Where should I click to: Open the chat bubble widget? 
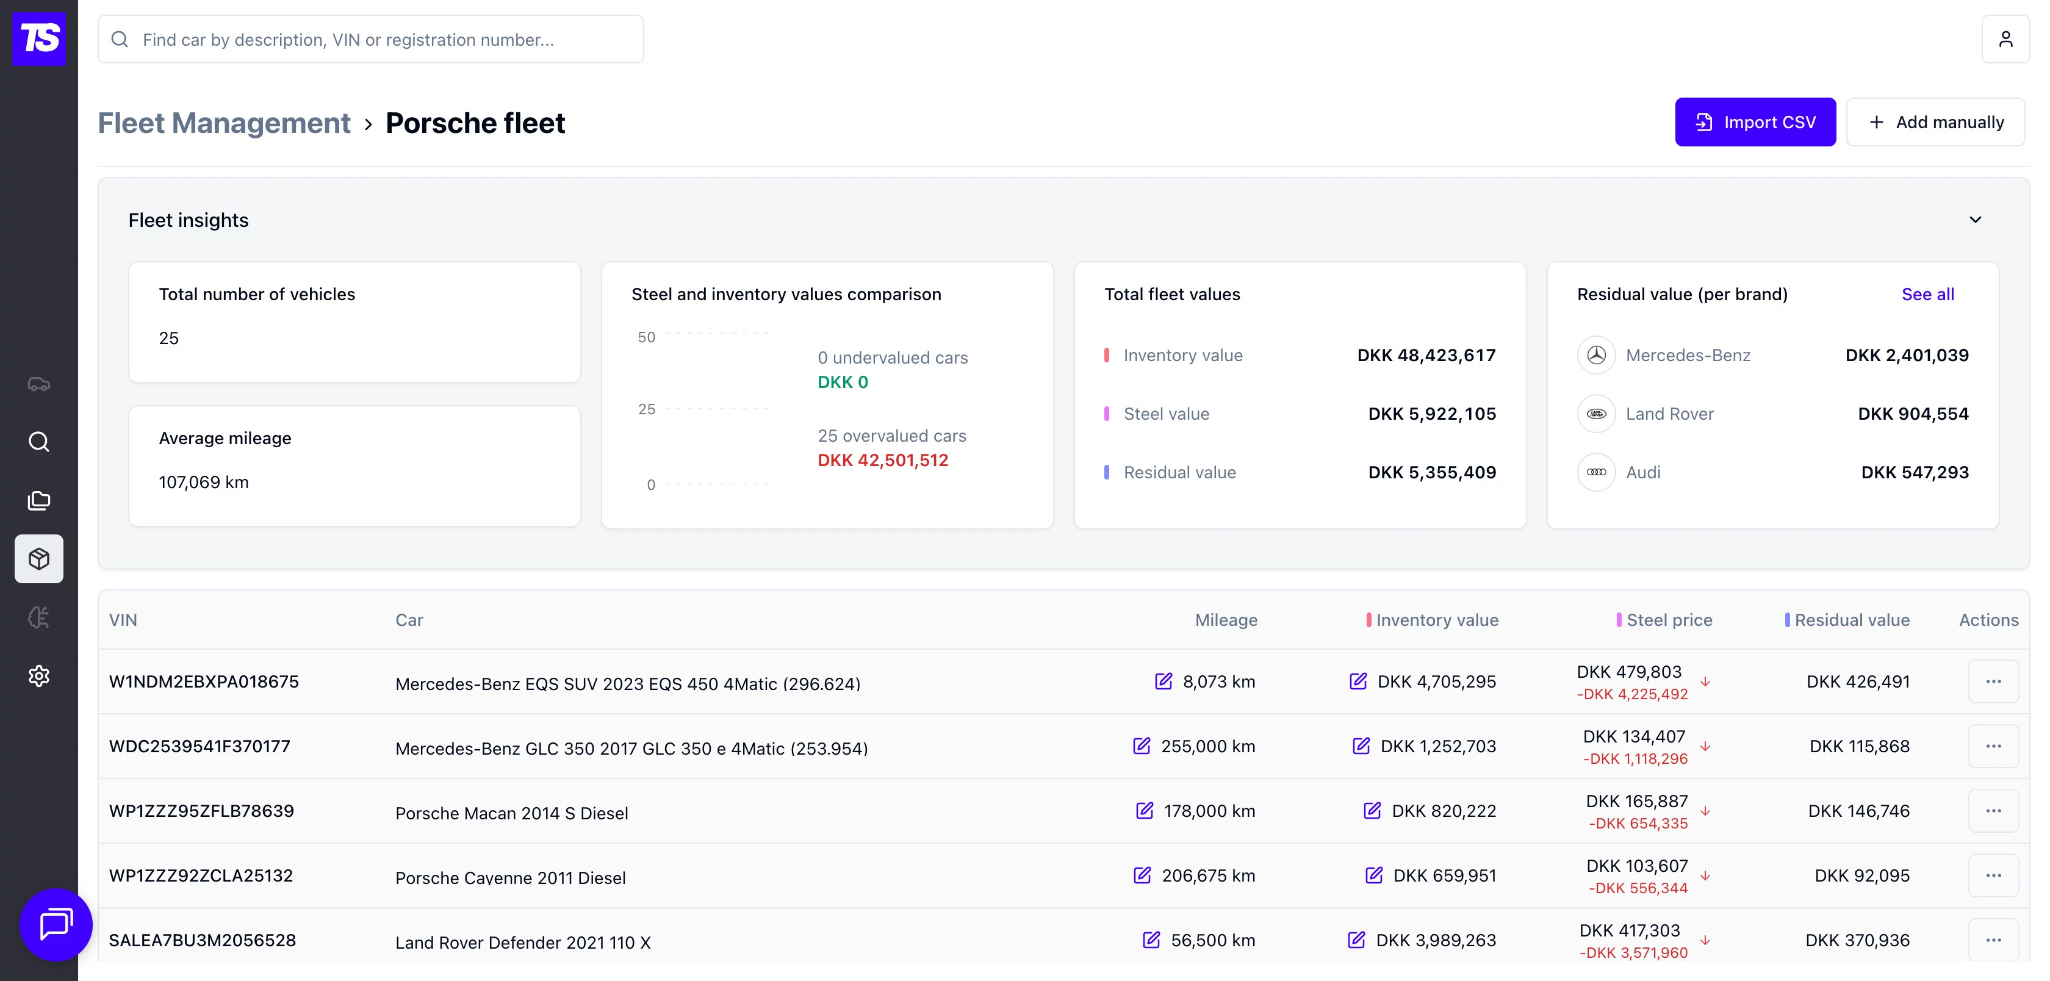click(56, 924)
